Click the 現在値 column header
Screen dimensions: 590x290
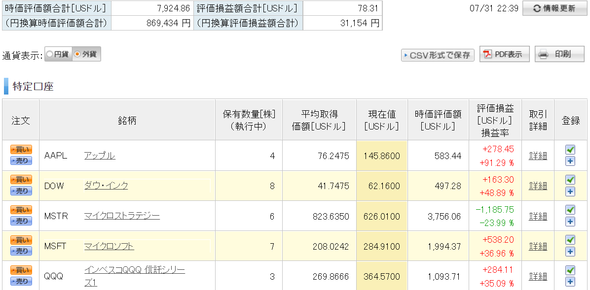tap(381, 120)
